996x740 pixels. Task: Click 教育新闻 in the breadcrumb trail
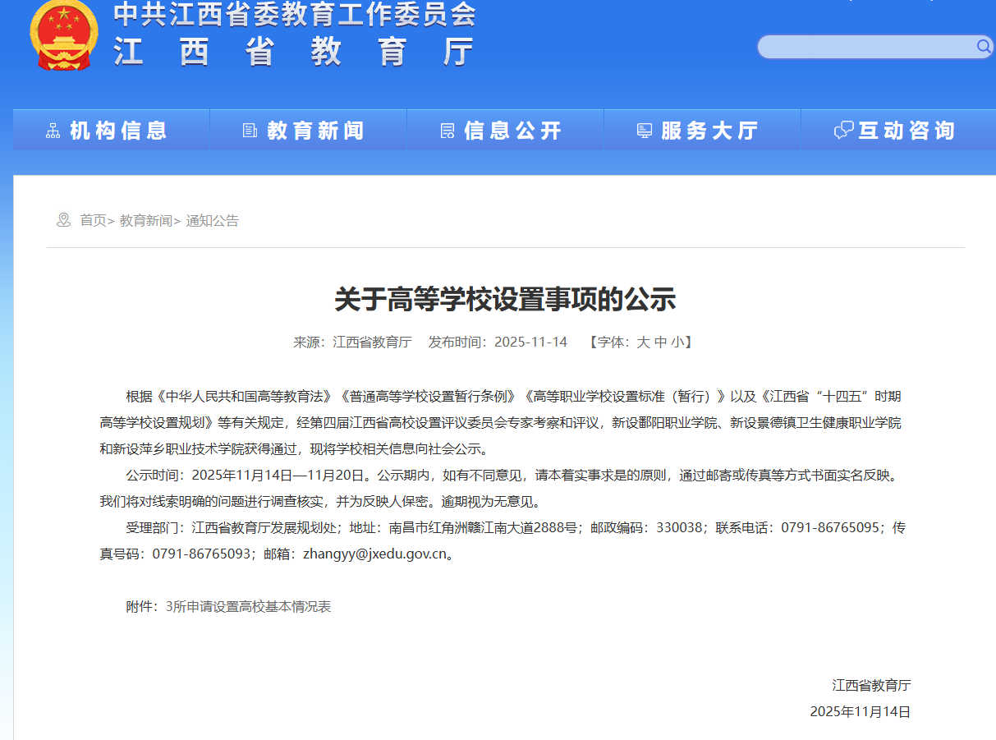(x=146, y=220)
